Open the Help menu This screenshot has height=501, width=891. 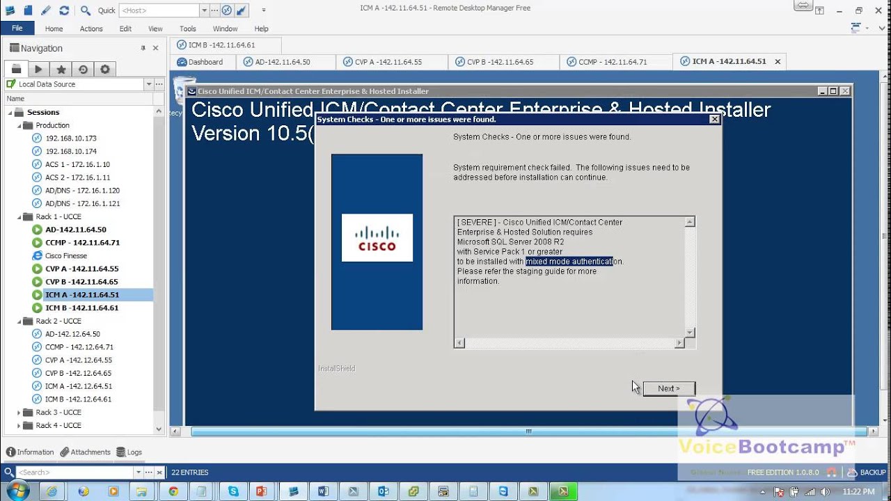click(x=261, y=29)
